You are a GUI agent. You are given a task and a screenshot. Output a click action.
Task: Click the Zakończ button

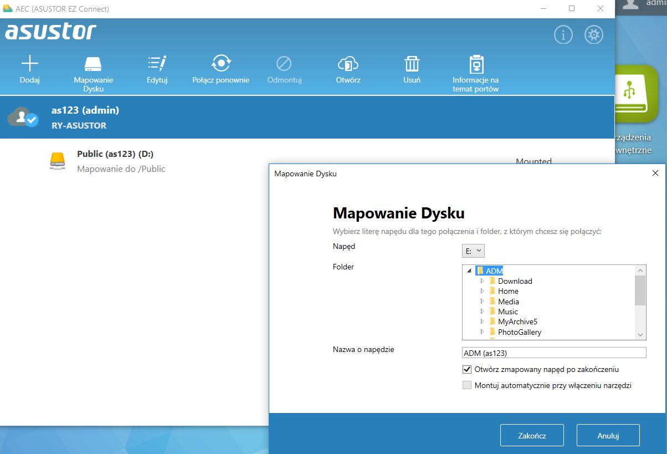coord(532,435)
